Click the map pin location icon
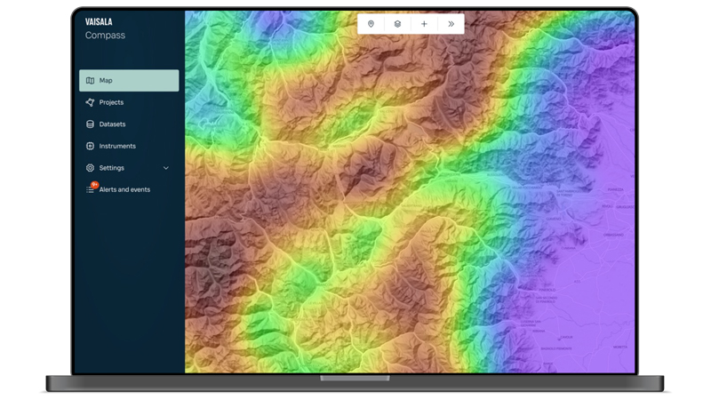The width and height of the screenshot is (711, 400). [x=371, y=24]
